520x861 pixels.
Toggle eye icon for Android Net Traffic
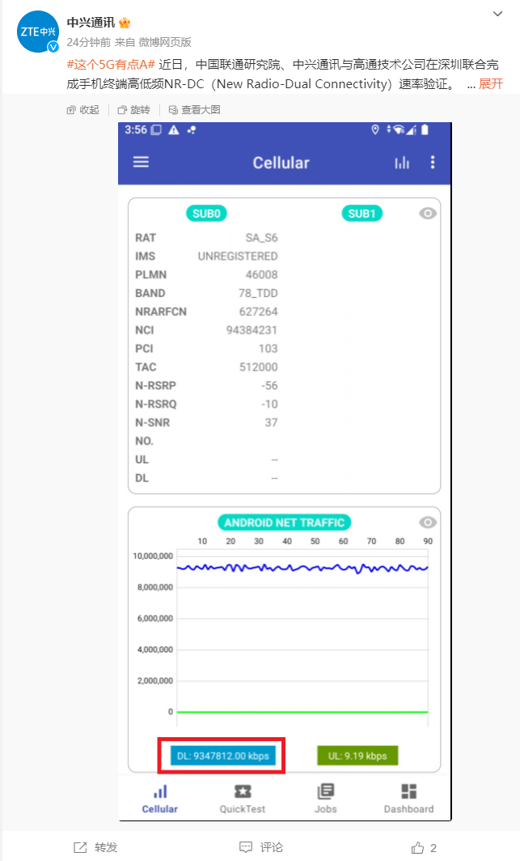click(428, 522)
